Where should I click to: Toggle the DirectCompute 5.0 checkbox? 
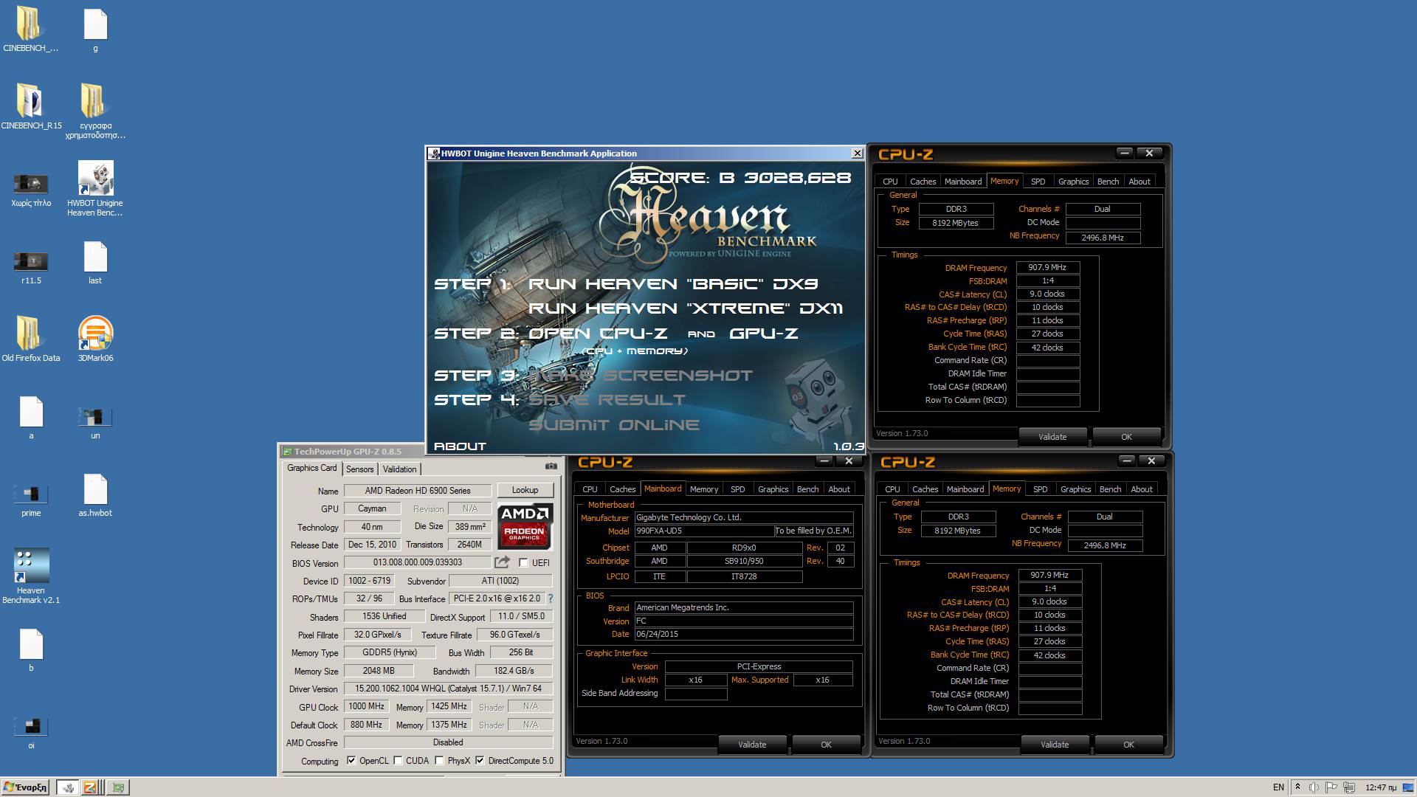480,761
